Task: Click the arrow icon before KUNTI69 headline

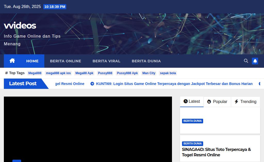Action: [92, 84]
